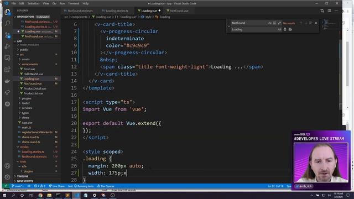Open the File menu

click(x=14, y=3)
